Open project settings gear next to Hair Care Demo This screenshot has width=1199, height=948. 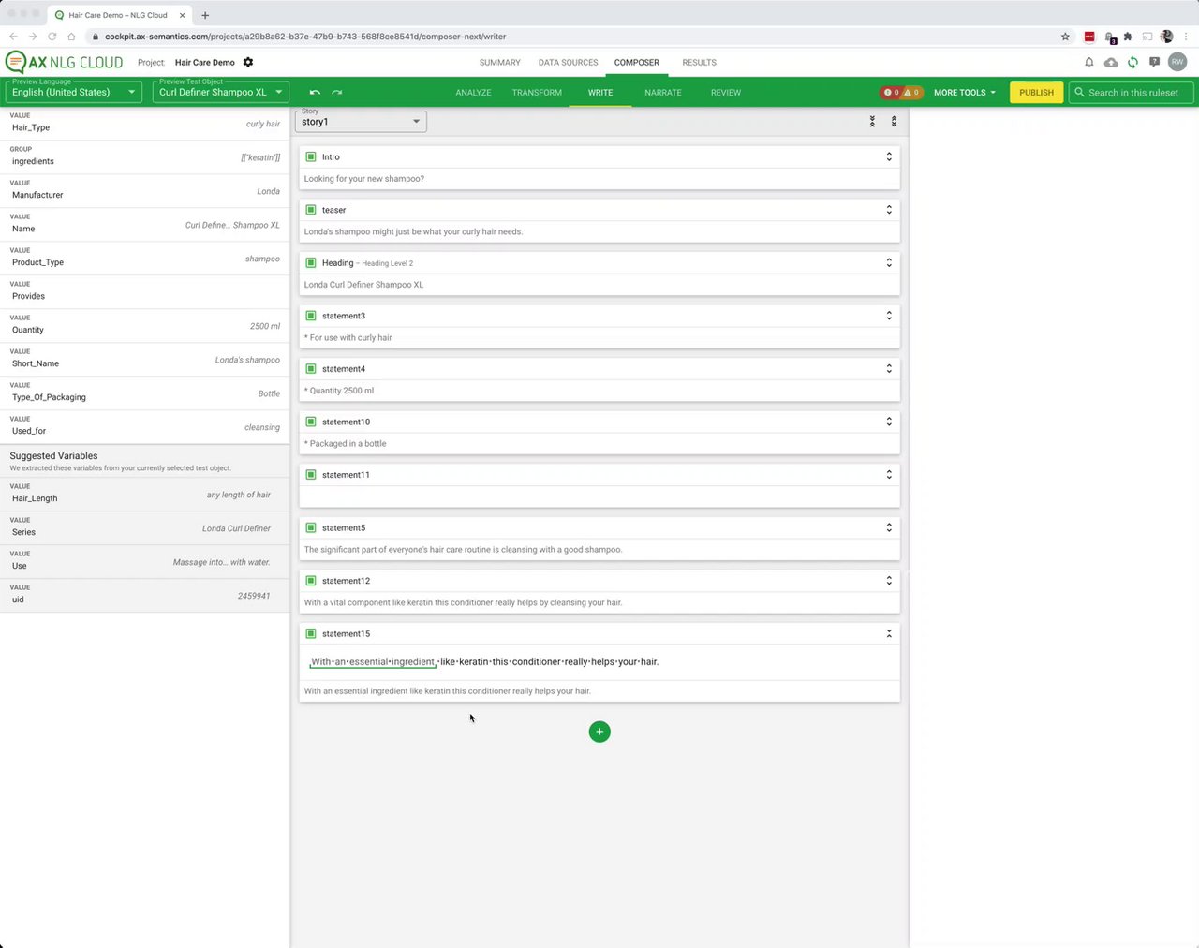pyautogui.click(x=248, y=62)
